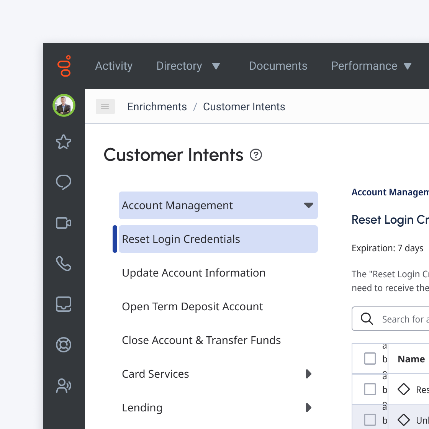Open the favorites star icon in sidebar

(x=64, y=142)
